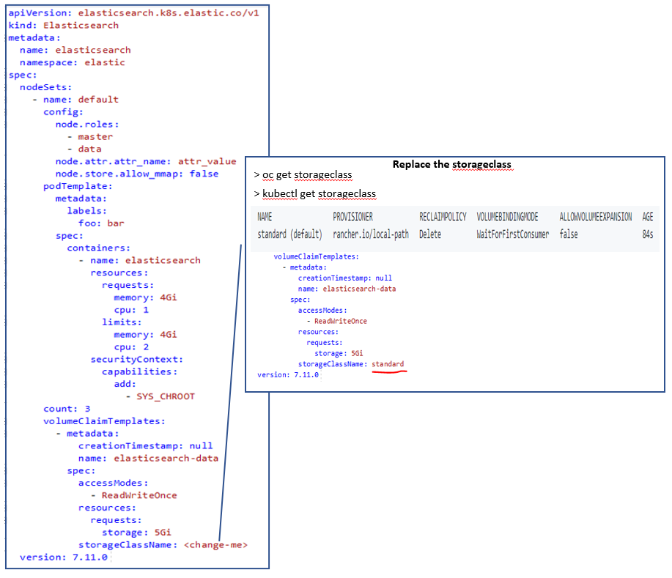The width and height of the screenshot is (672, 578).
Task: Select 'node.attr.attr_name: attr_value' line
Action: click(146, 161)
